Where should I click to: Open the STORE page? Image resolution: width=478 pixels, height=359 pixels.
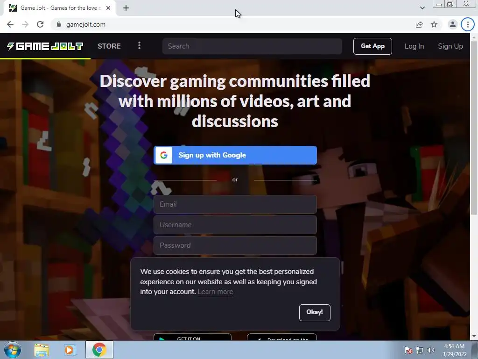pos(109,46)
